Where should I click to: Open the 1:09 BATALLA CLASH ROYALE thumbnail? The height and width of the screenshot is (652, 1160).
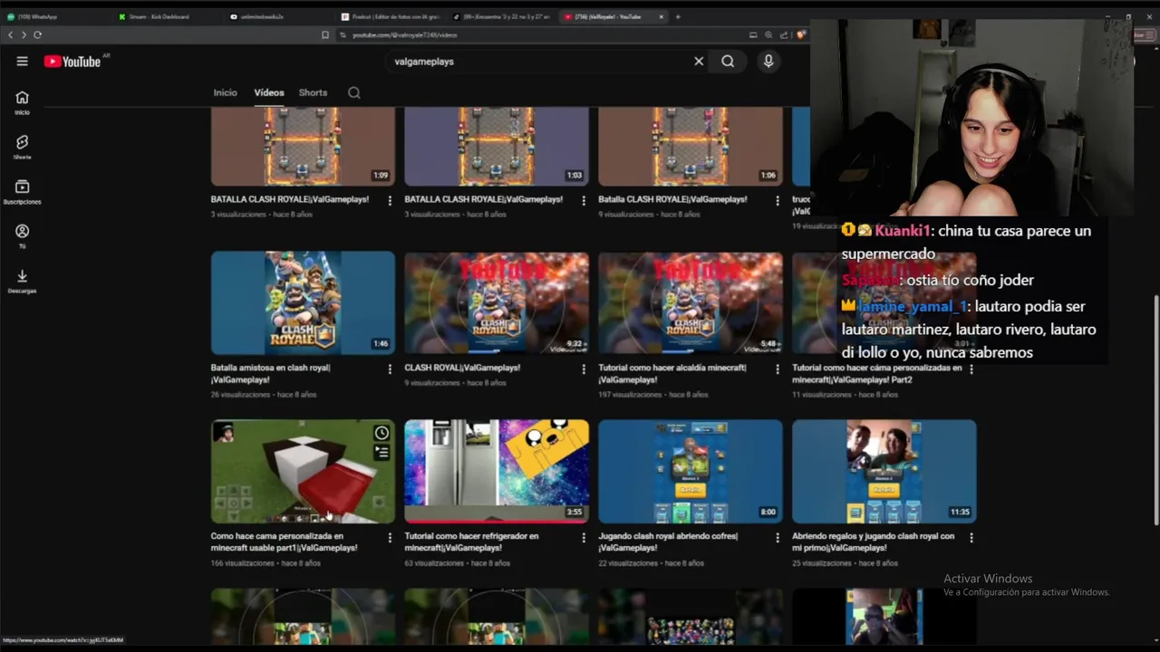coord(303,146)
